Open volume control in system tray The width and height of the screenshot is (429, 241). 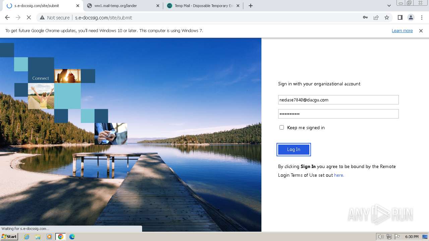click(381, 237)
